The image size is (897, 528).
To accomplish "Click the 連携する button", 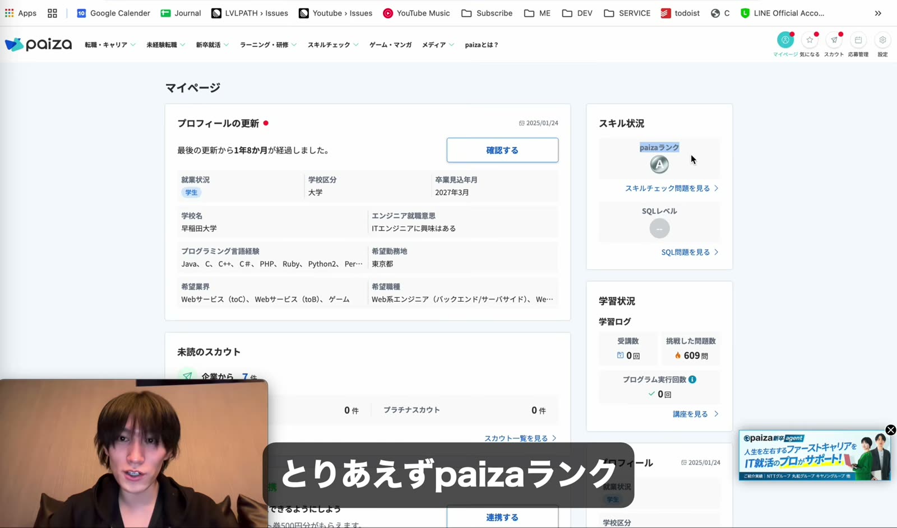I will [502, 517].
